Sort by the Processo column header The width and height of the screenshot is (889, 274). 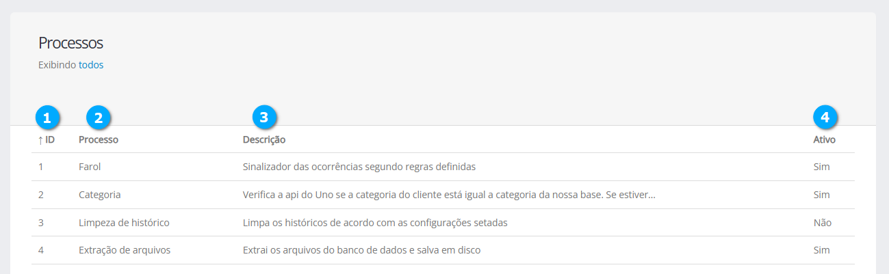(99, 140)
